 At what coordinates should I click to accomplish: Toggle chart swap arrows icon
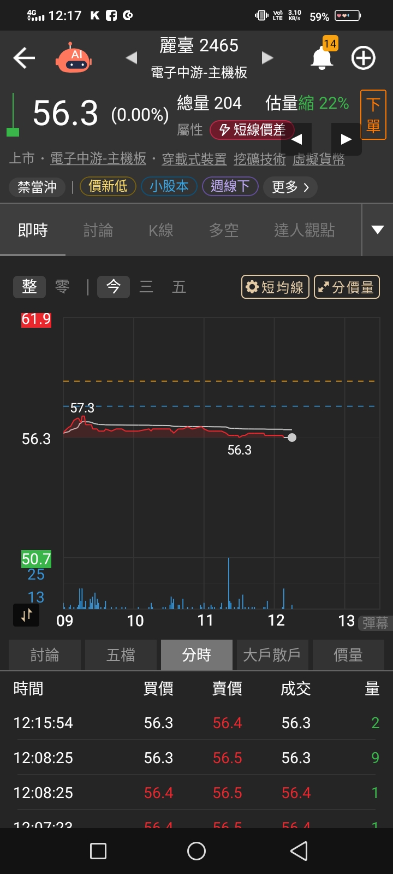(x=26, y=615)
